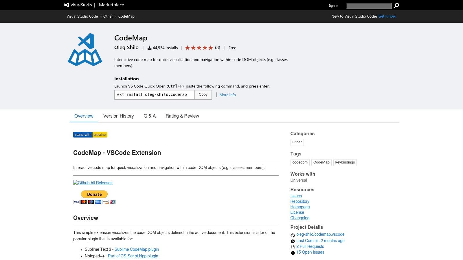463x260 pixels.
Task: Click the Free price label
Action: pyautogui.click(x=232, y=48)
